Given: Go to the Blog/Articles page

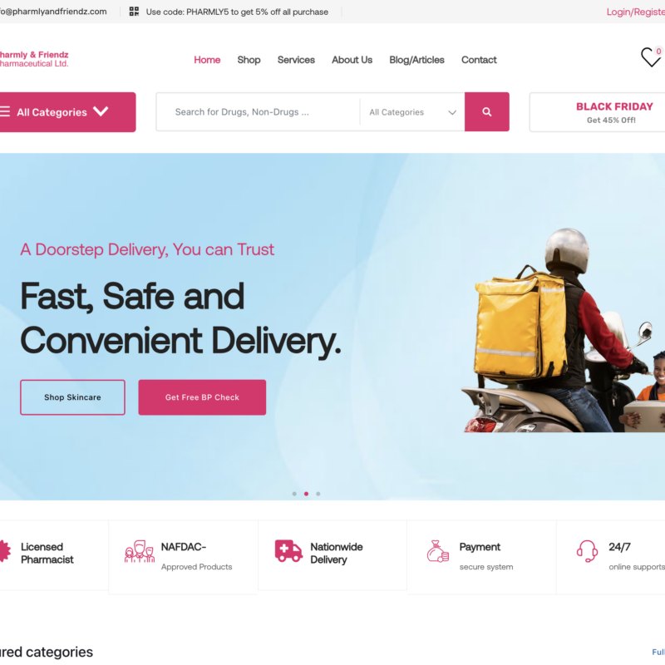Looking at the screenshot, I should tap(416, 60).
